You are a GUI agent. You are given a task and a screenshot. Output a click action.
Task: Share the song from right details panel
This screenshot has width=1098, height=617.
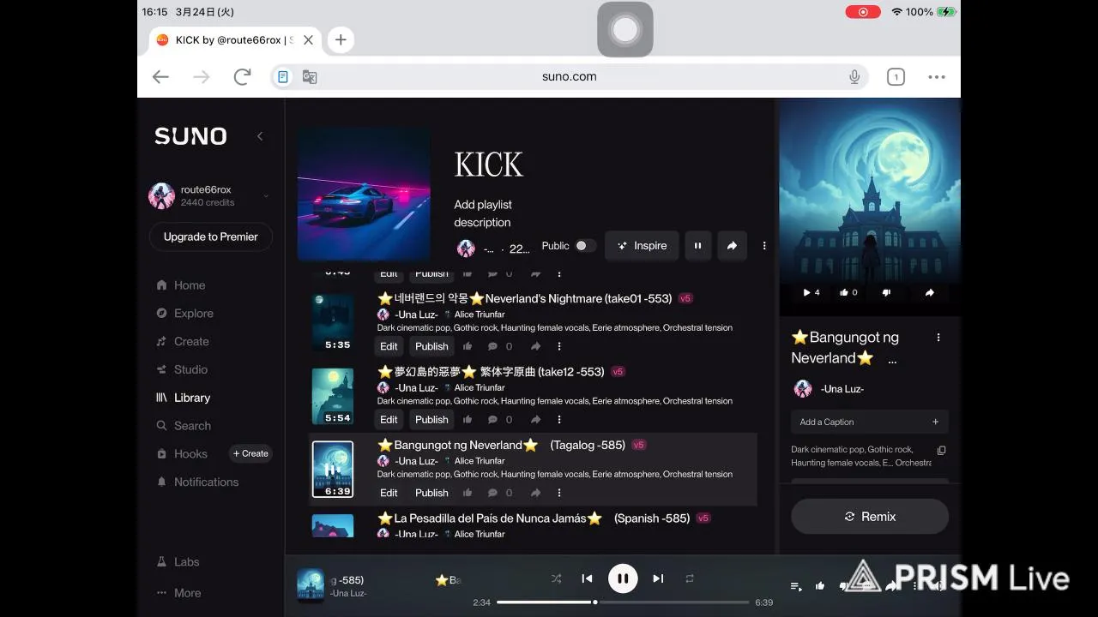[929, 292]
